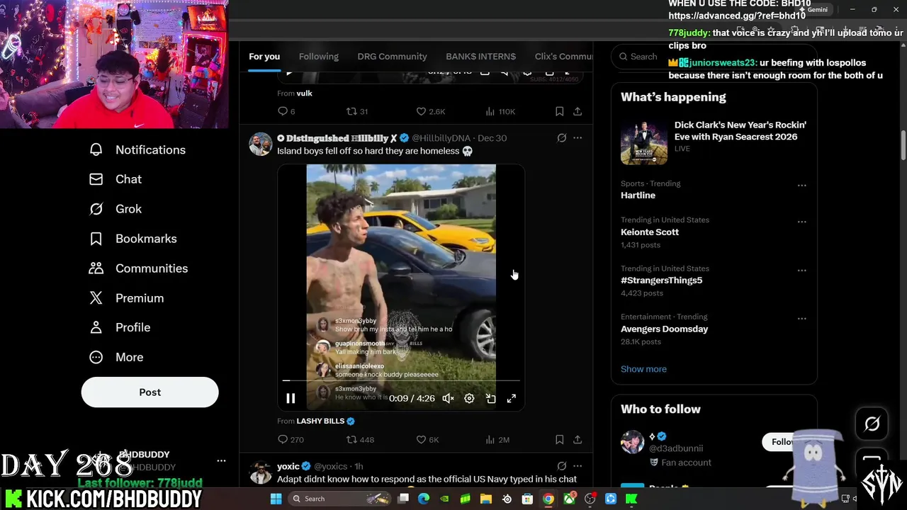Open @HillbillyDNA handle link
The image size is (907, 510).
(441, 138)
